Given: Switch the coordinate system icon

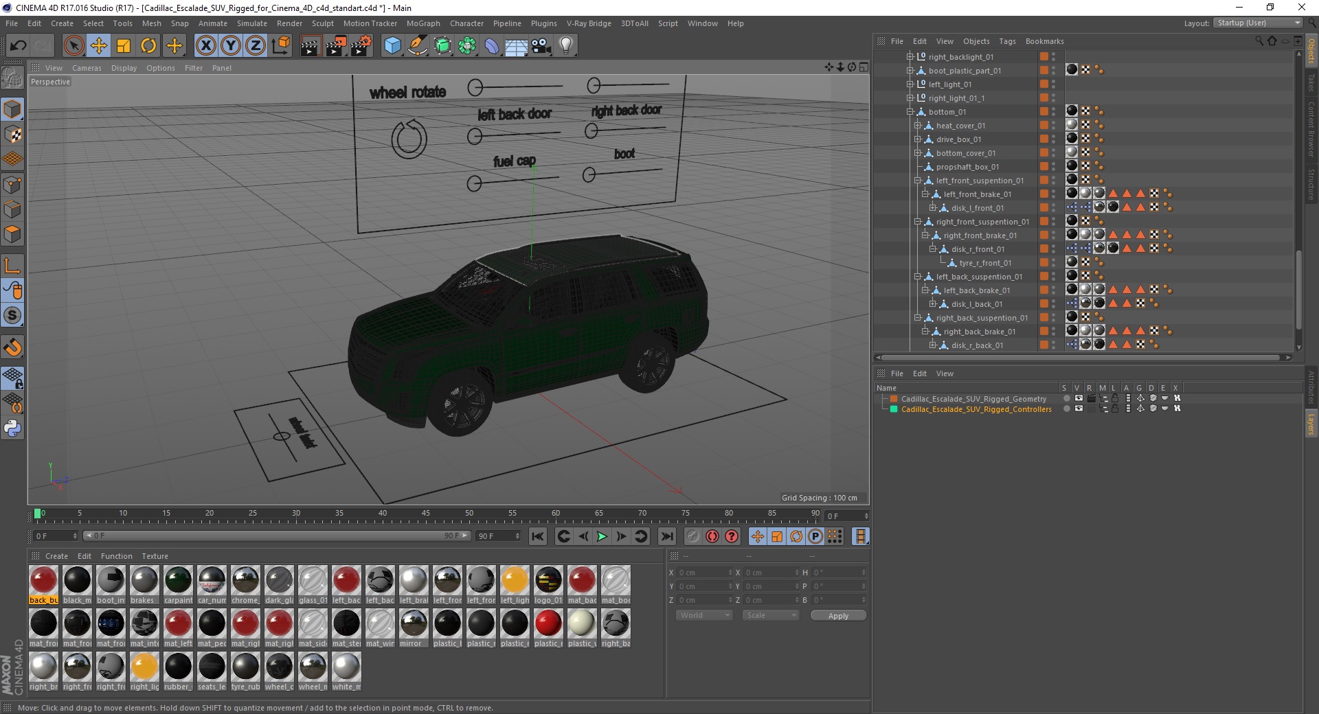Looking at the screenshot, I should pos(281,46).
